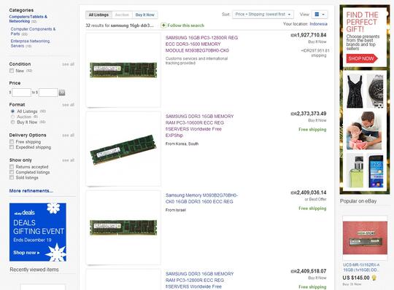The height and width of the screenshot is (290, 394).
Task: Click the wristwatch image in ad
Action: coord(375,91)
